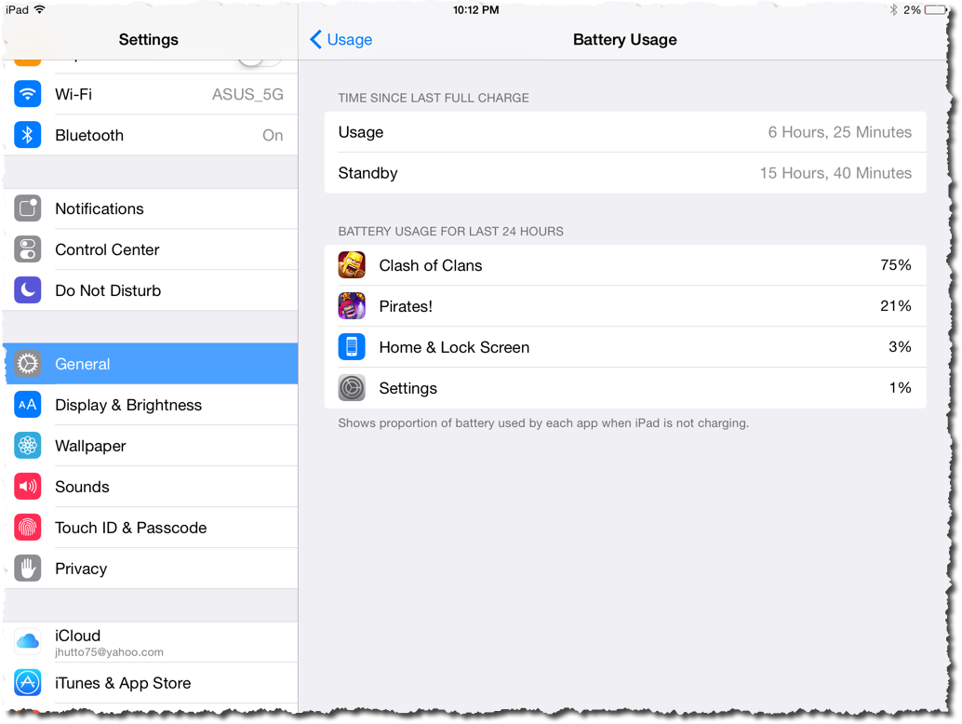
Task: Select the Do Not Disturb moon icon
Action: tap(28, 290)
